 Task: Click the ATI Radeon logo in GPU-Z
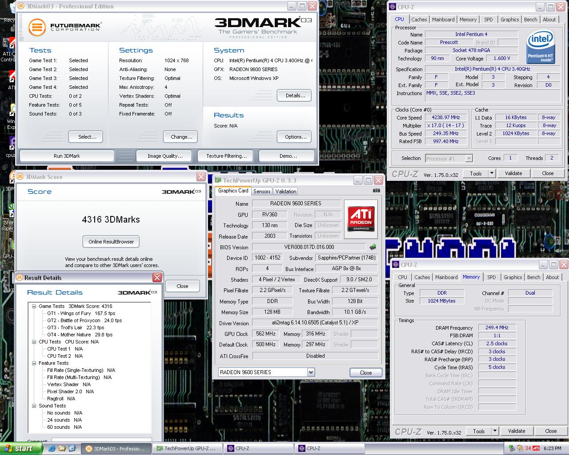tap(361, 218)
